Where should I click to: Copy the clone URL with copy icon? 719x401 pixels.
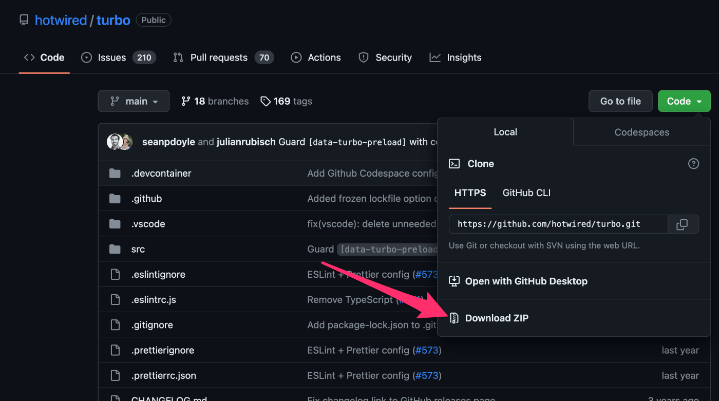coord(683,224)
